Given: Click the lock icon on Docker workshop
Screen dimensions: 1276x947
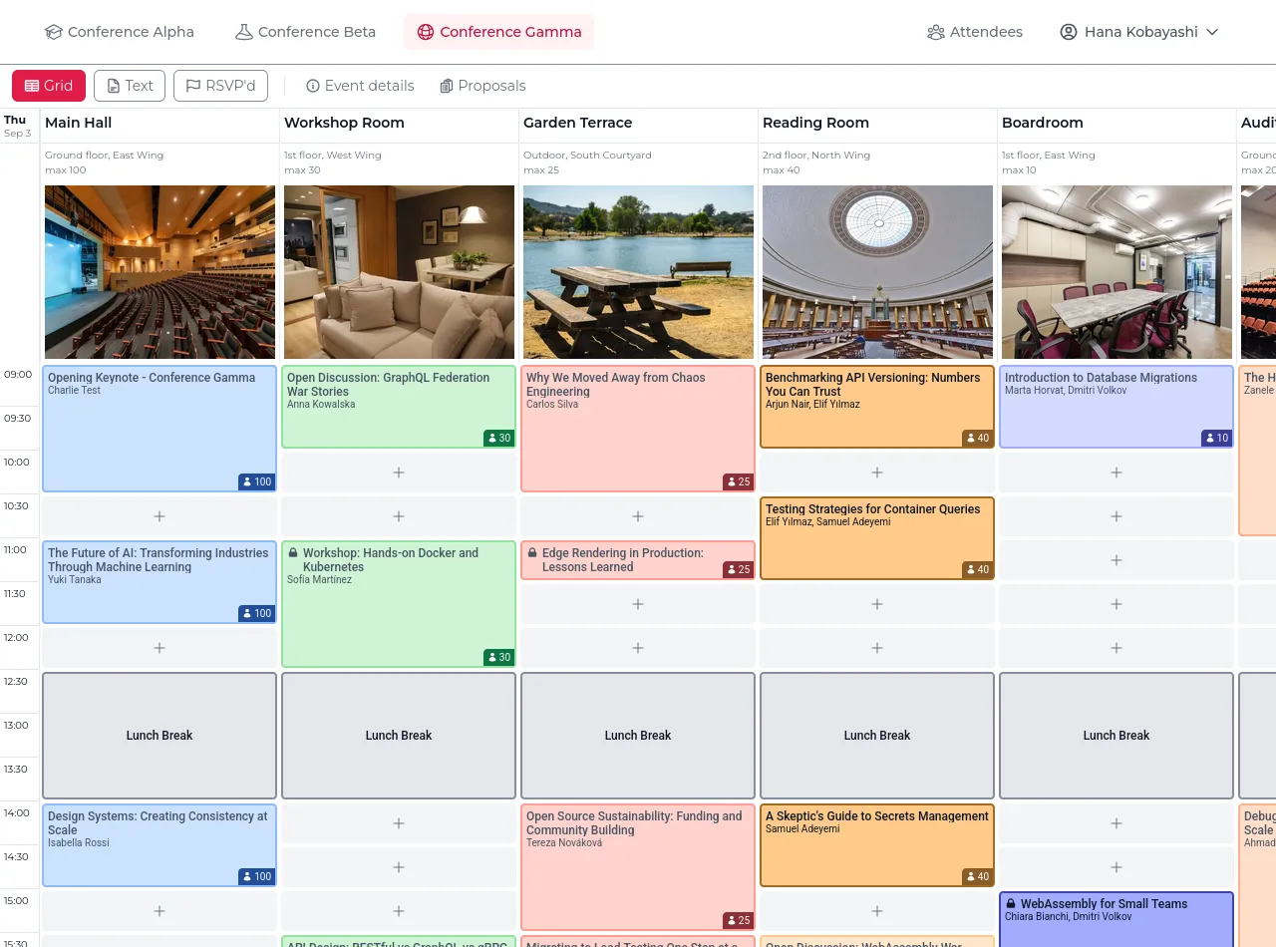Looking at the screenshot, I should (293, 553).
